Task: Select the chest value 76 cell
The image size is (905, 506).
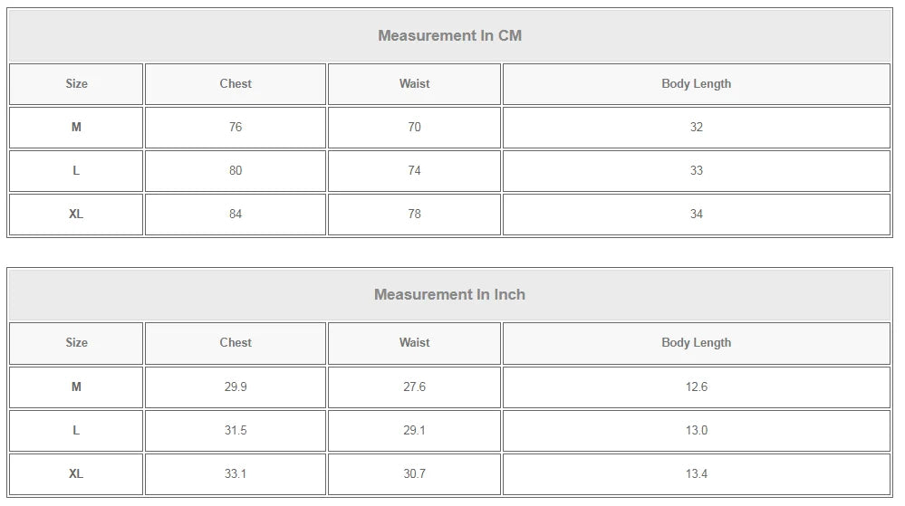Action: pos(236,128)
